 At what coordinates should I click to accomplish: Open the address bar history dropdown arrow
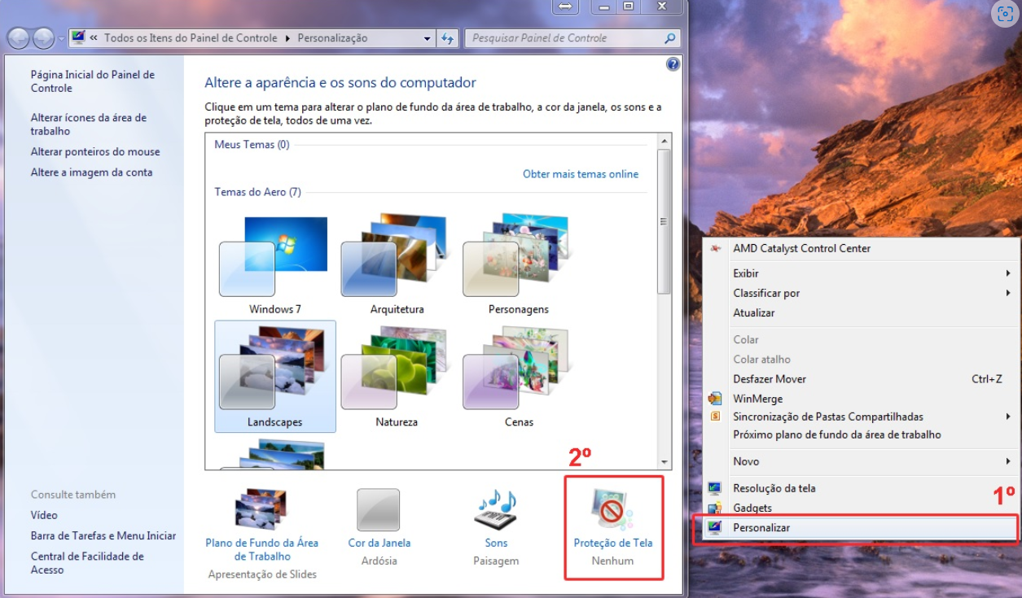tap(428, 38)
